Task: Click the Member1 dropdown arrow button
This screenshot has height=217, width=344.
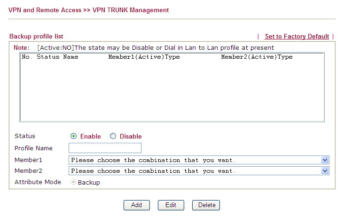Action: [x=325, y=160]
